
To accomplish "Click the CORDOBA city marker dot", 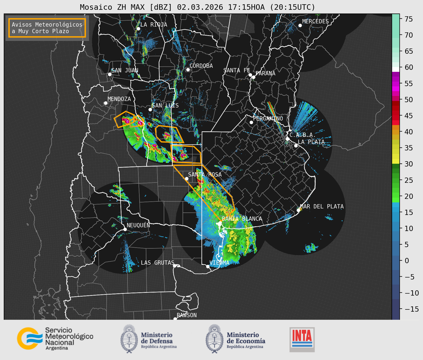I will pos(188,70).
